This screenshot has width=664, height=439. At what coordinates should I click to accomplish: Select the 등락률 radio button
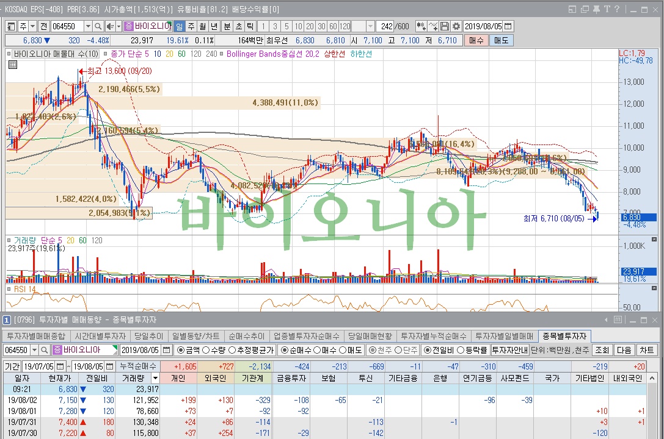[461, 350]
